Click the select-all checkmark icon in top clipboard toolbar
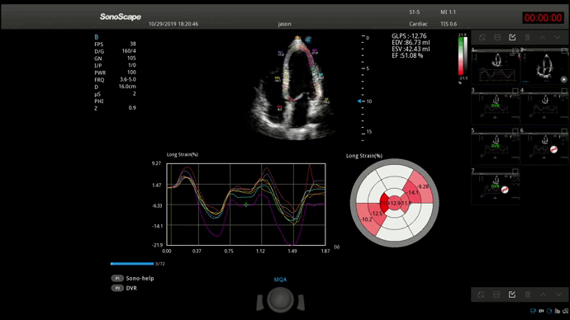This screenshot has width=570, height=320. pos(512,37)
